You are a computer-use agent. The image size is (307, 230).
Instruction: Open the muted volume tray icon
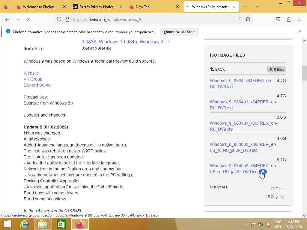pyautogui.click(x=268, y=224)
